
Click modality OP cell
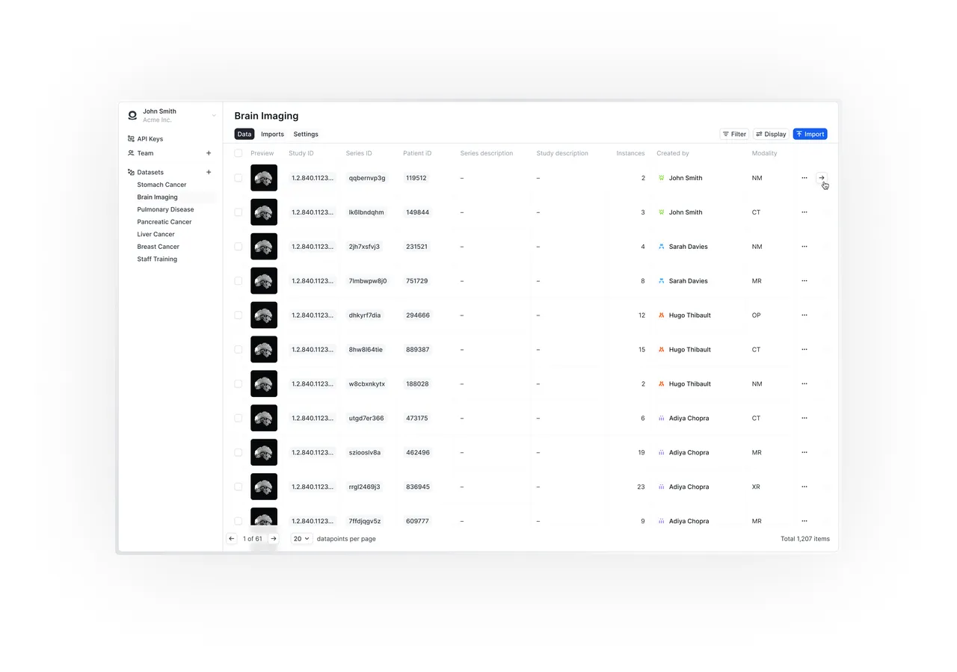click(756, 315)
